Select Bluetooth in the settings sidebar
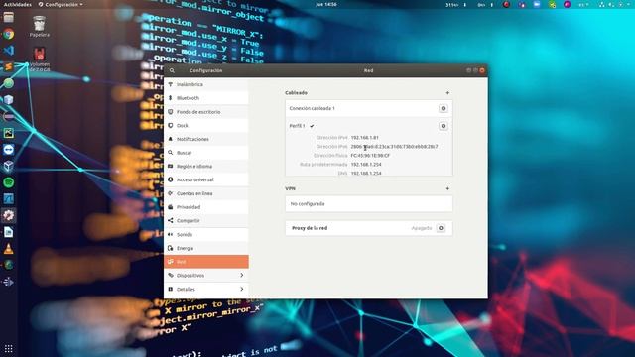635x357 pixels. [x=206, y=98]
